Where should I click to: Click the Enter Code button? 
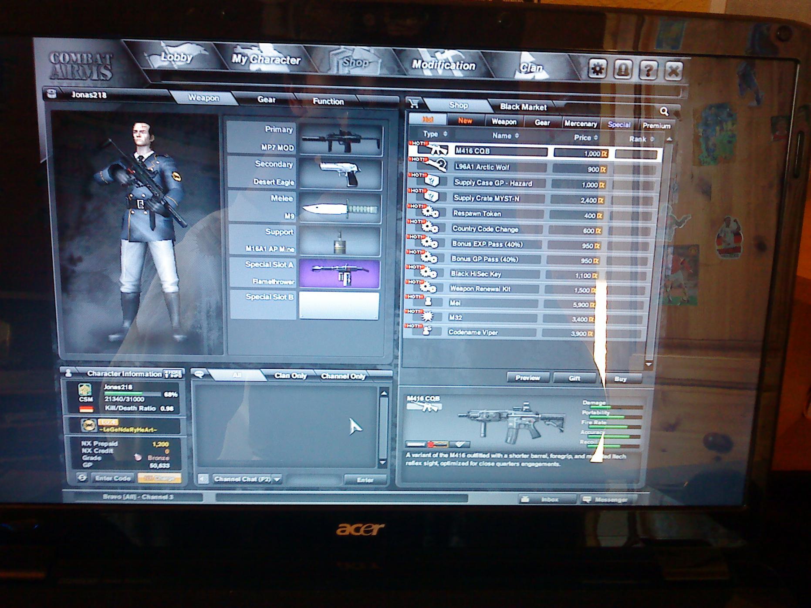pyautogui.click(x=113, y=478)
